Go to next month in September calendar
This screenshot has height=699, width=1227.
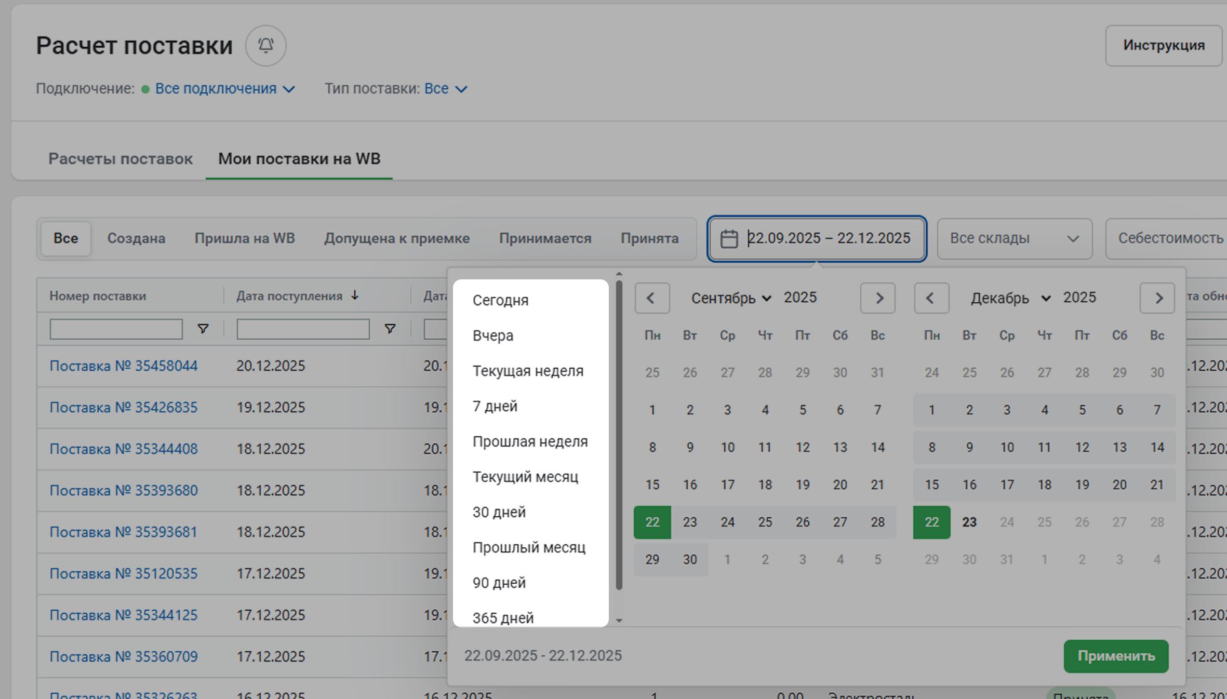[878, 298]
